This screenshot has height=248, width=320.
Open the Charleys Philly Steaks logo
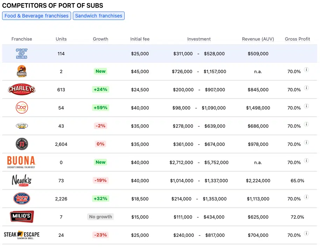point(22,90)
